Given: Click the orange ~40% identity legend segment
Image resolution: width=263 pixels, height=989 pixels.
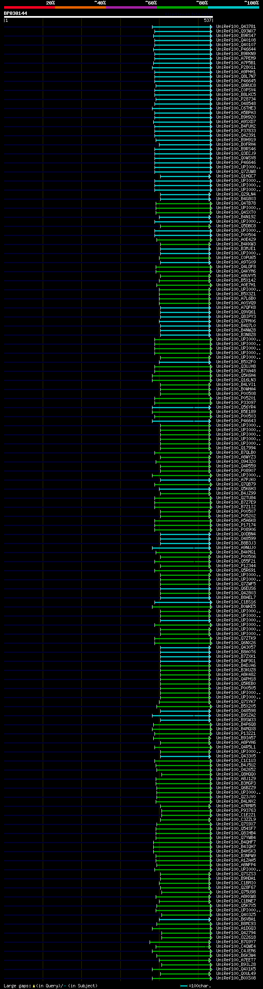Looking at the screenshot, I should click(81, 7).
